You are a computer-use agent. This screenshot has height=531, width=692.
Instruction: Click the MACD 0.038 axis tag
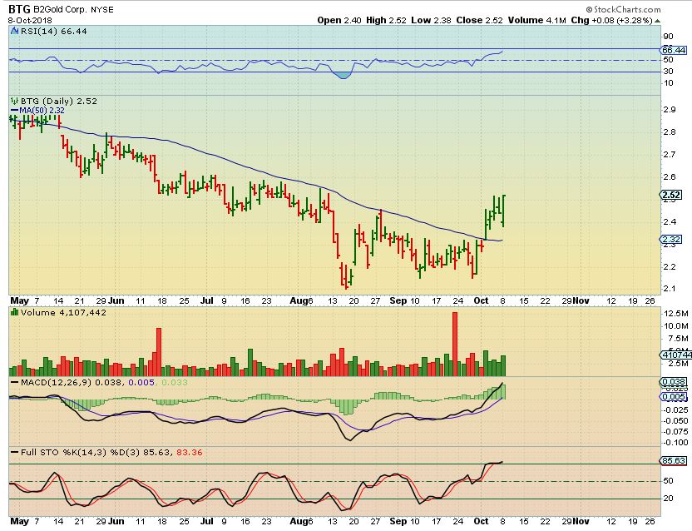[674, 382]
